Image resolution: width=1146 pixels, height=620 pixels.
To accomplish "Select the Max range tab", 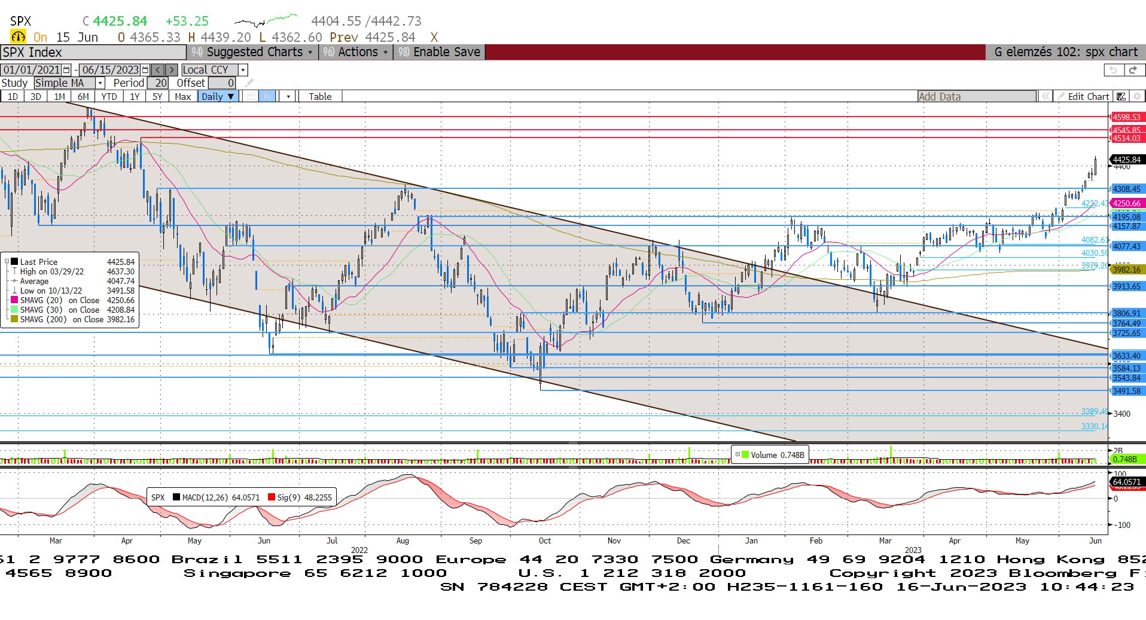I will (183, 96).
